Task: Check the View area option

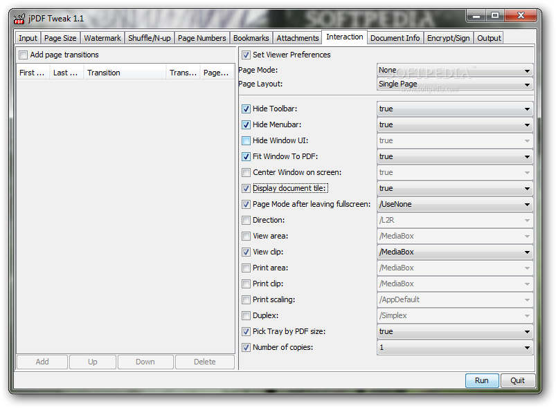Action: point(246,237)
